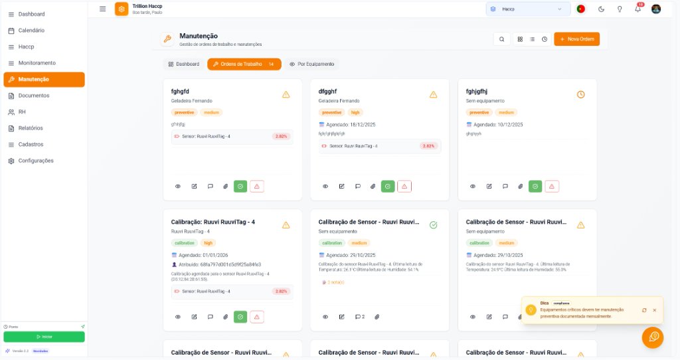
Task: Open comments on fghgfd order
Action: pos(211,187)
